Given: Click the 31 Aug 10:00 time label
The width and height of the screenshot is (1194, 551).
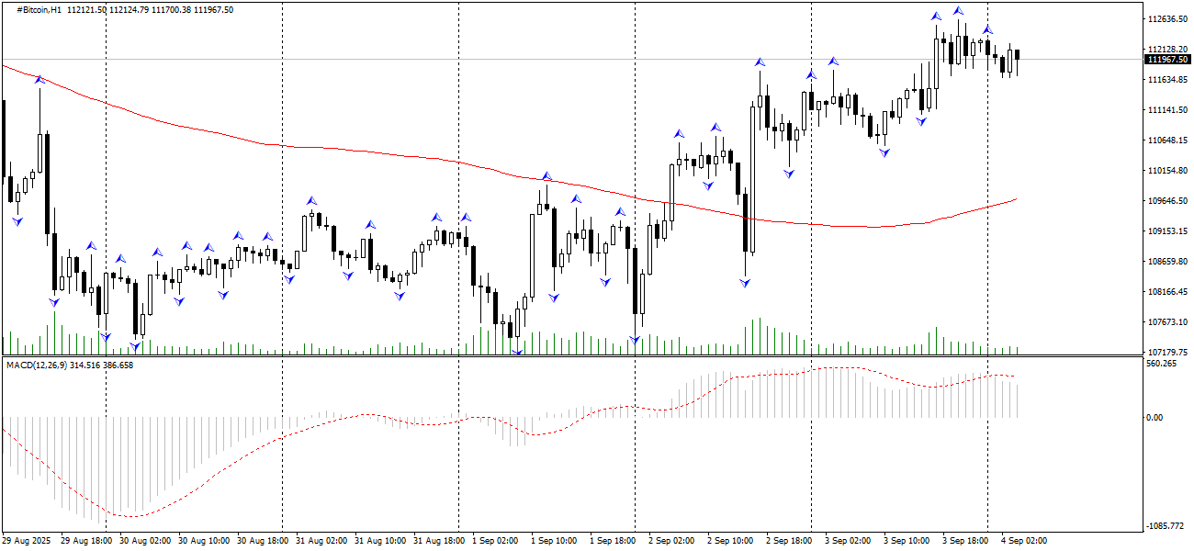Looking at the screenshot, I should [380, 541].
